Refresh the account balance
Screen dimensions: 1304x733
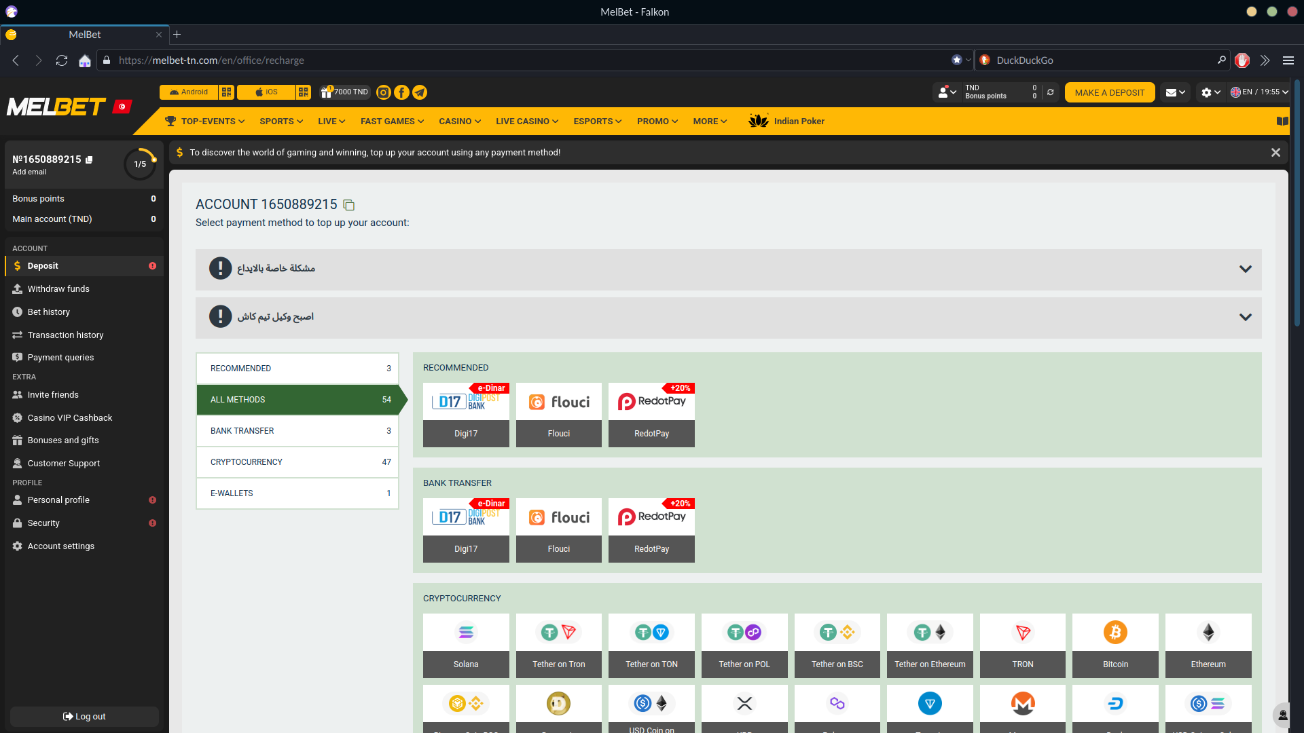coord(1051,92)
